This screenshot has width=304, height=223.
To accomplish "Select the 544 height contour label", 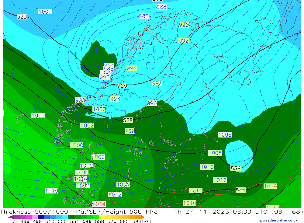I will coord(240,190).
